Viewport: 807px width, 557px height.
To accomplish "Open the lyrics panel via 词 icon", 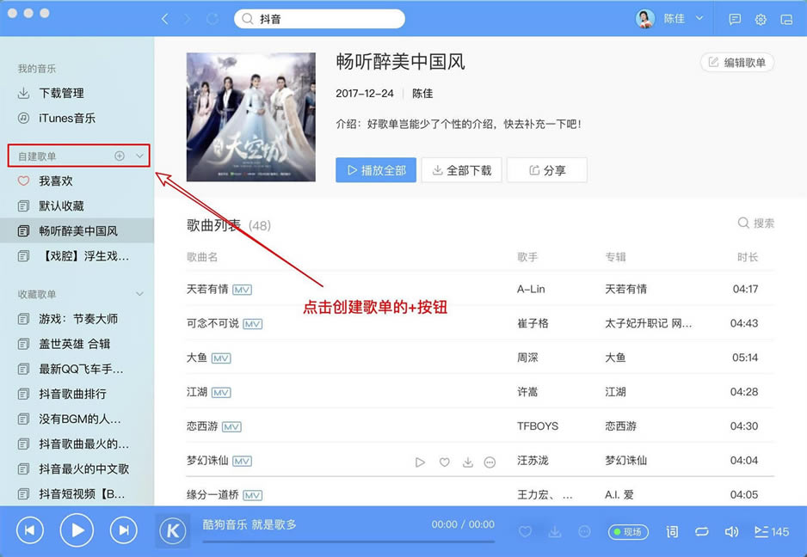I will 671,531.
